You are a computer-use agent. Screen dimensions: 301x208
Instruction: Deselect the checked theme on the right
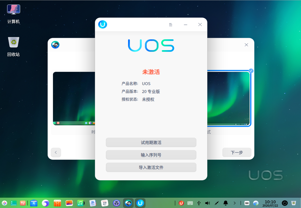click(251, 71)
